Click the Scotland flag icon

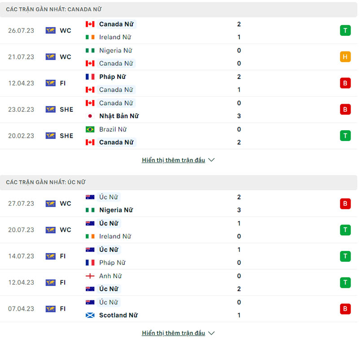pos(89,315)
